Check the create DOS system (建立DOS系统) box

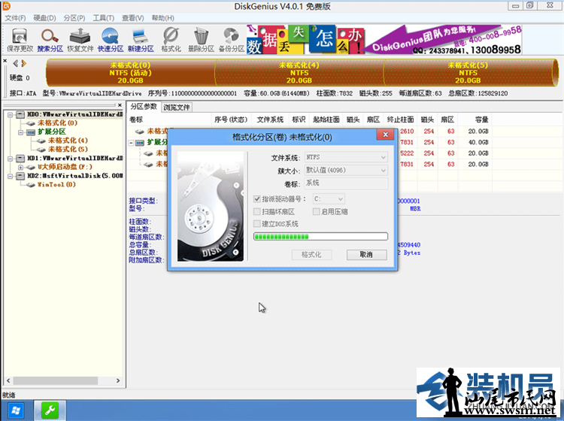tap(257, 223)
